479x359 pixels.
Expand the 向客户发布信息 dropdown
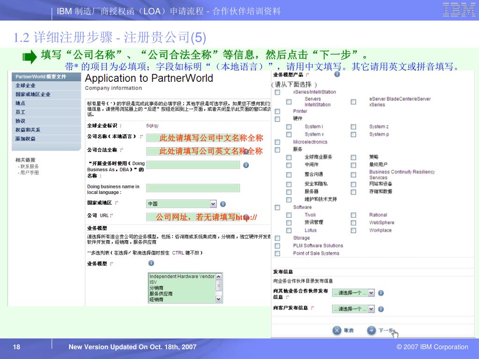click(x=353, y=309)
